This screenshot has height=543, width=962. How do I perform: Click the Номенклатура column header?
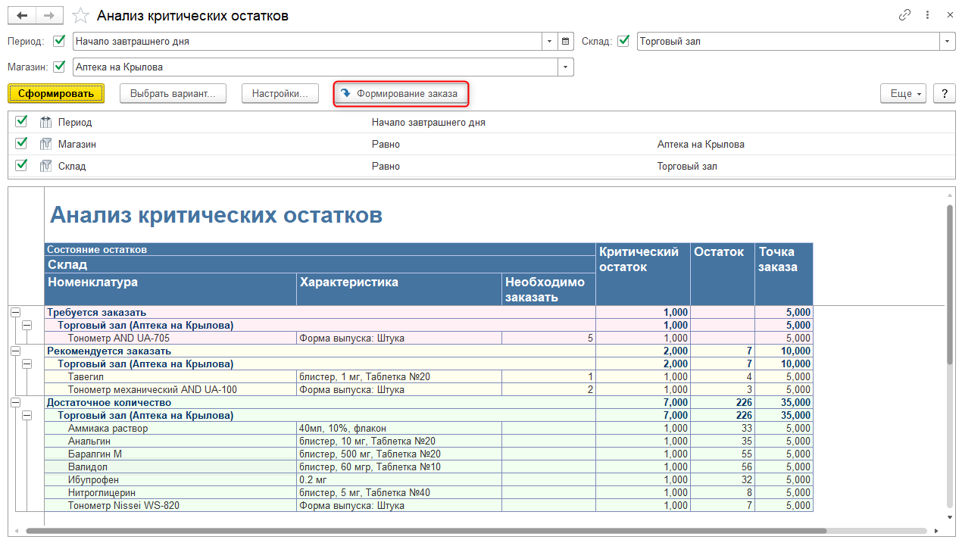170,289
